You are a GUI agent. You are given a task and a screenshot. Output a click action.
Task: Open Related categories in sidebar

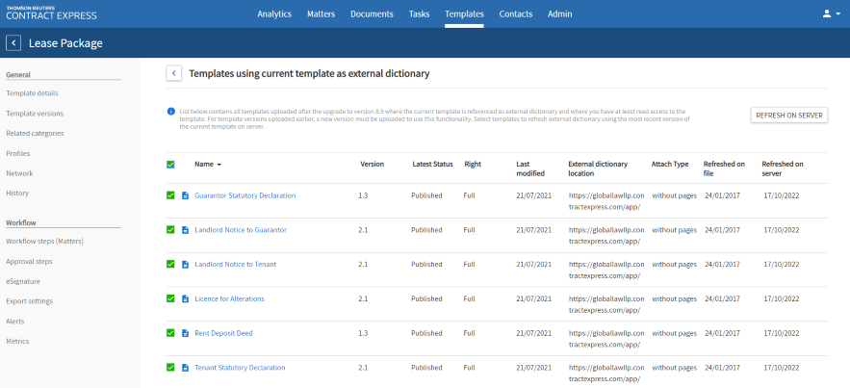(35, 133)
